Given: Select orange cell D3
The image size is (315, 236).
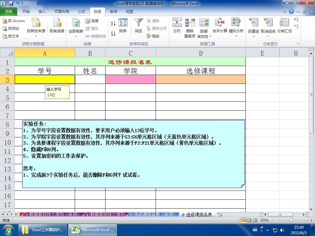Looking at the screenshot, I should coord(201,79).
